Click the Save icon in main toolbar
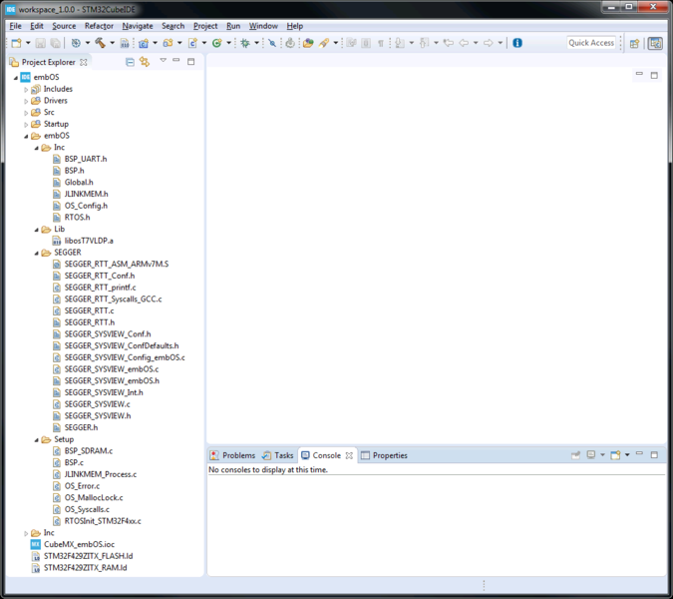Image resolution: width=673 pixels, height=599 pixels. pyautogui.click(x=40, y=43)
